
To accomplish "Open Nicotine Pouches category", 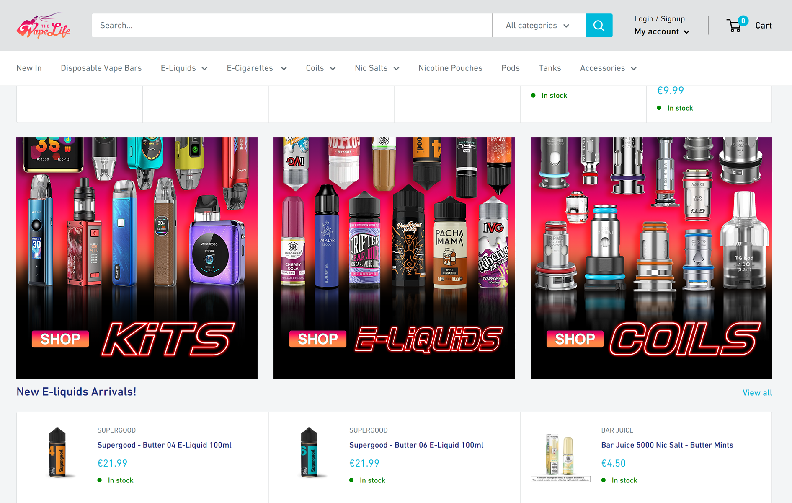I will pyautogui.click(x=450, y=68).
